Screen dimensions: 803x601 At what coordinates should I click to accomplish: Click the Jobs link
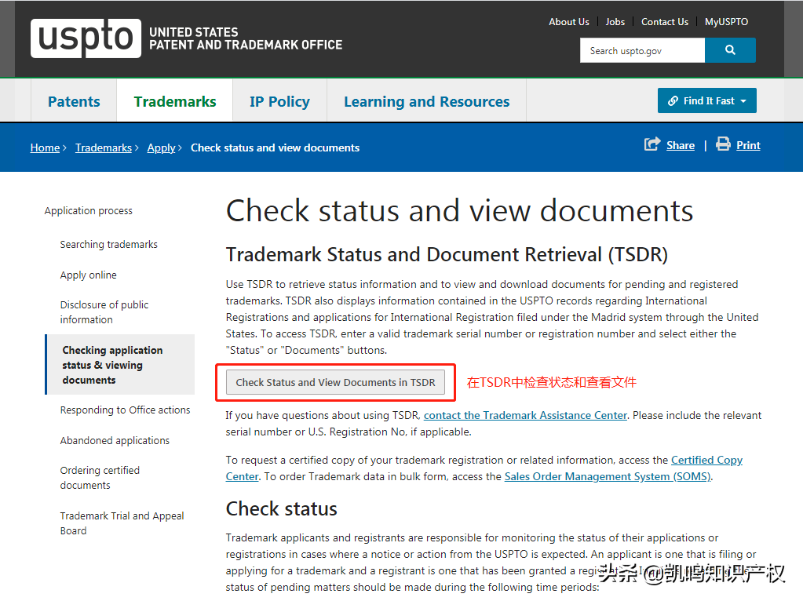615,22
